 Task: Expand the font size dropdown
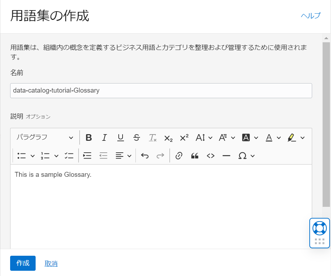(x=204, y=138)
